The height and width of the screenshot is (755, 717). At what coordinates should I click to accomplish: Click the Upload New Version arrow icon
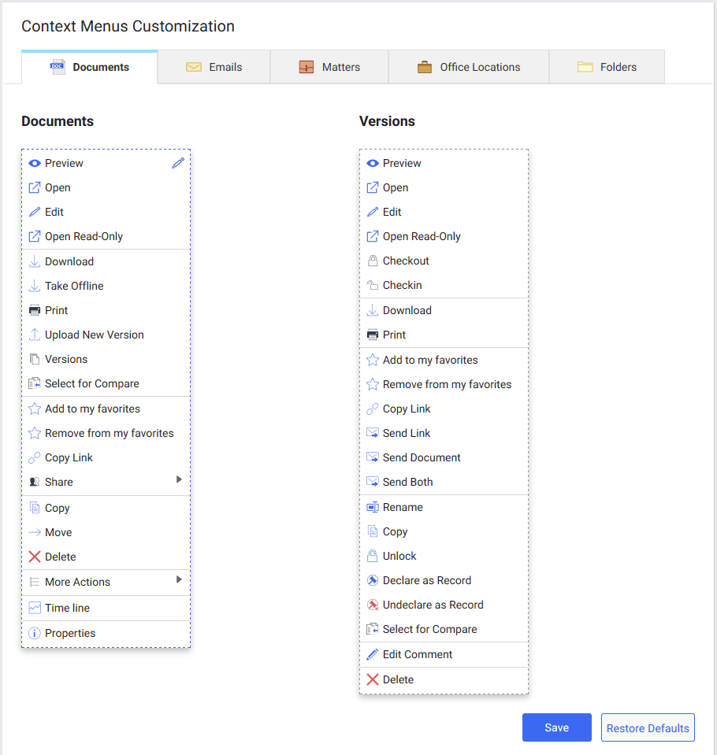[35, 335]
